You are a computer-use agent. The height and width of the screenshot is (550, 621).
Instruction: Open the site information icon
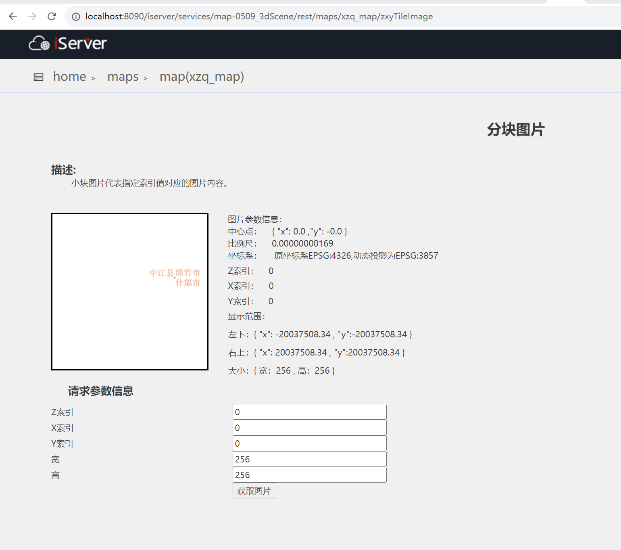(76, 17)
